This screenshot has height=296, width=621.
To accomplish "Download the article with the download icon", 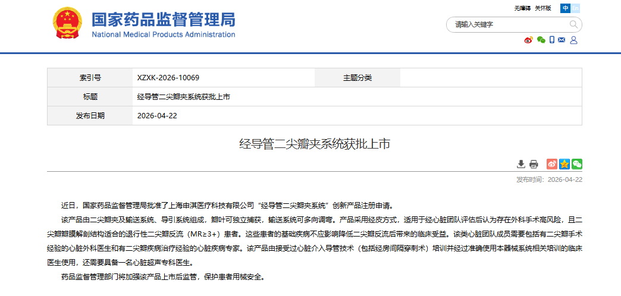I will (521, 164).
